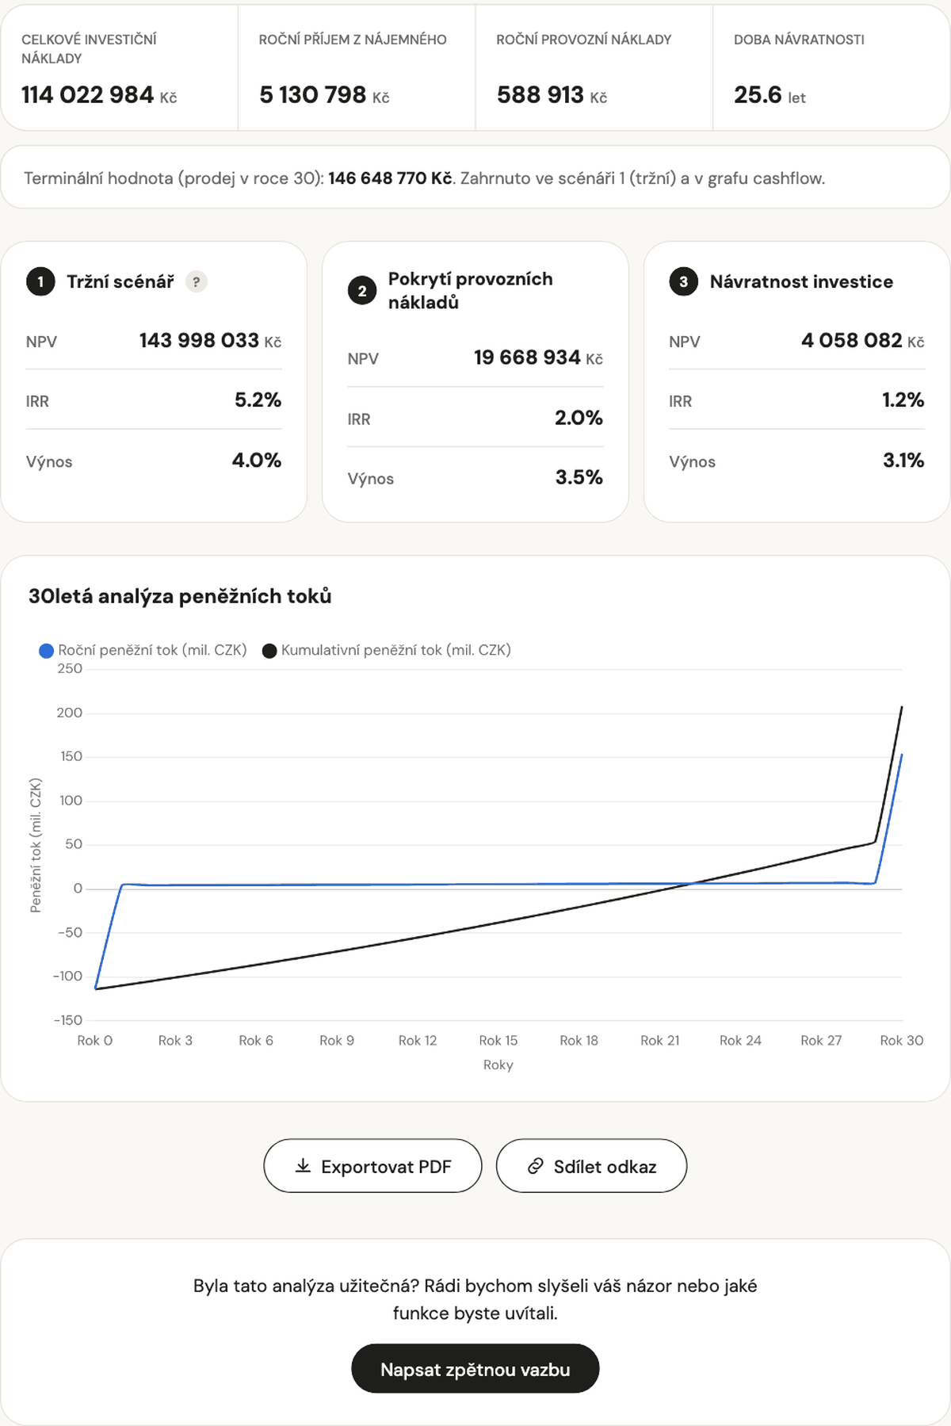Click the number 1 badge of Tržní scénář
Screen dimensions: 951x1426
(40, 281)
